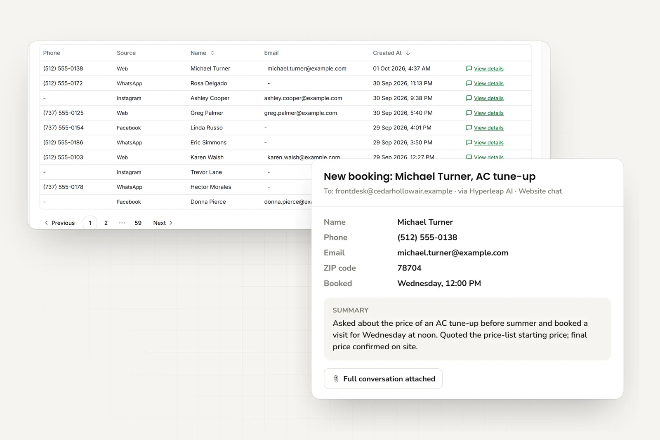Click name cell Karen Walsh
The width and height of the screenshot is (660, 440).
207,158
